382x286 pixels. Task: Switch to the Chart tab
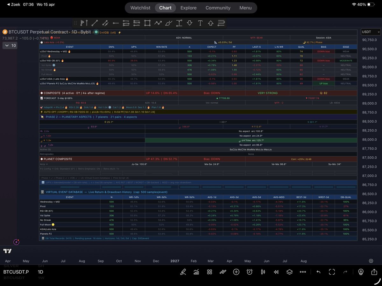pos(165,8)
